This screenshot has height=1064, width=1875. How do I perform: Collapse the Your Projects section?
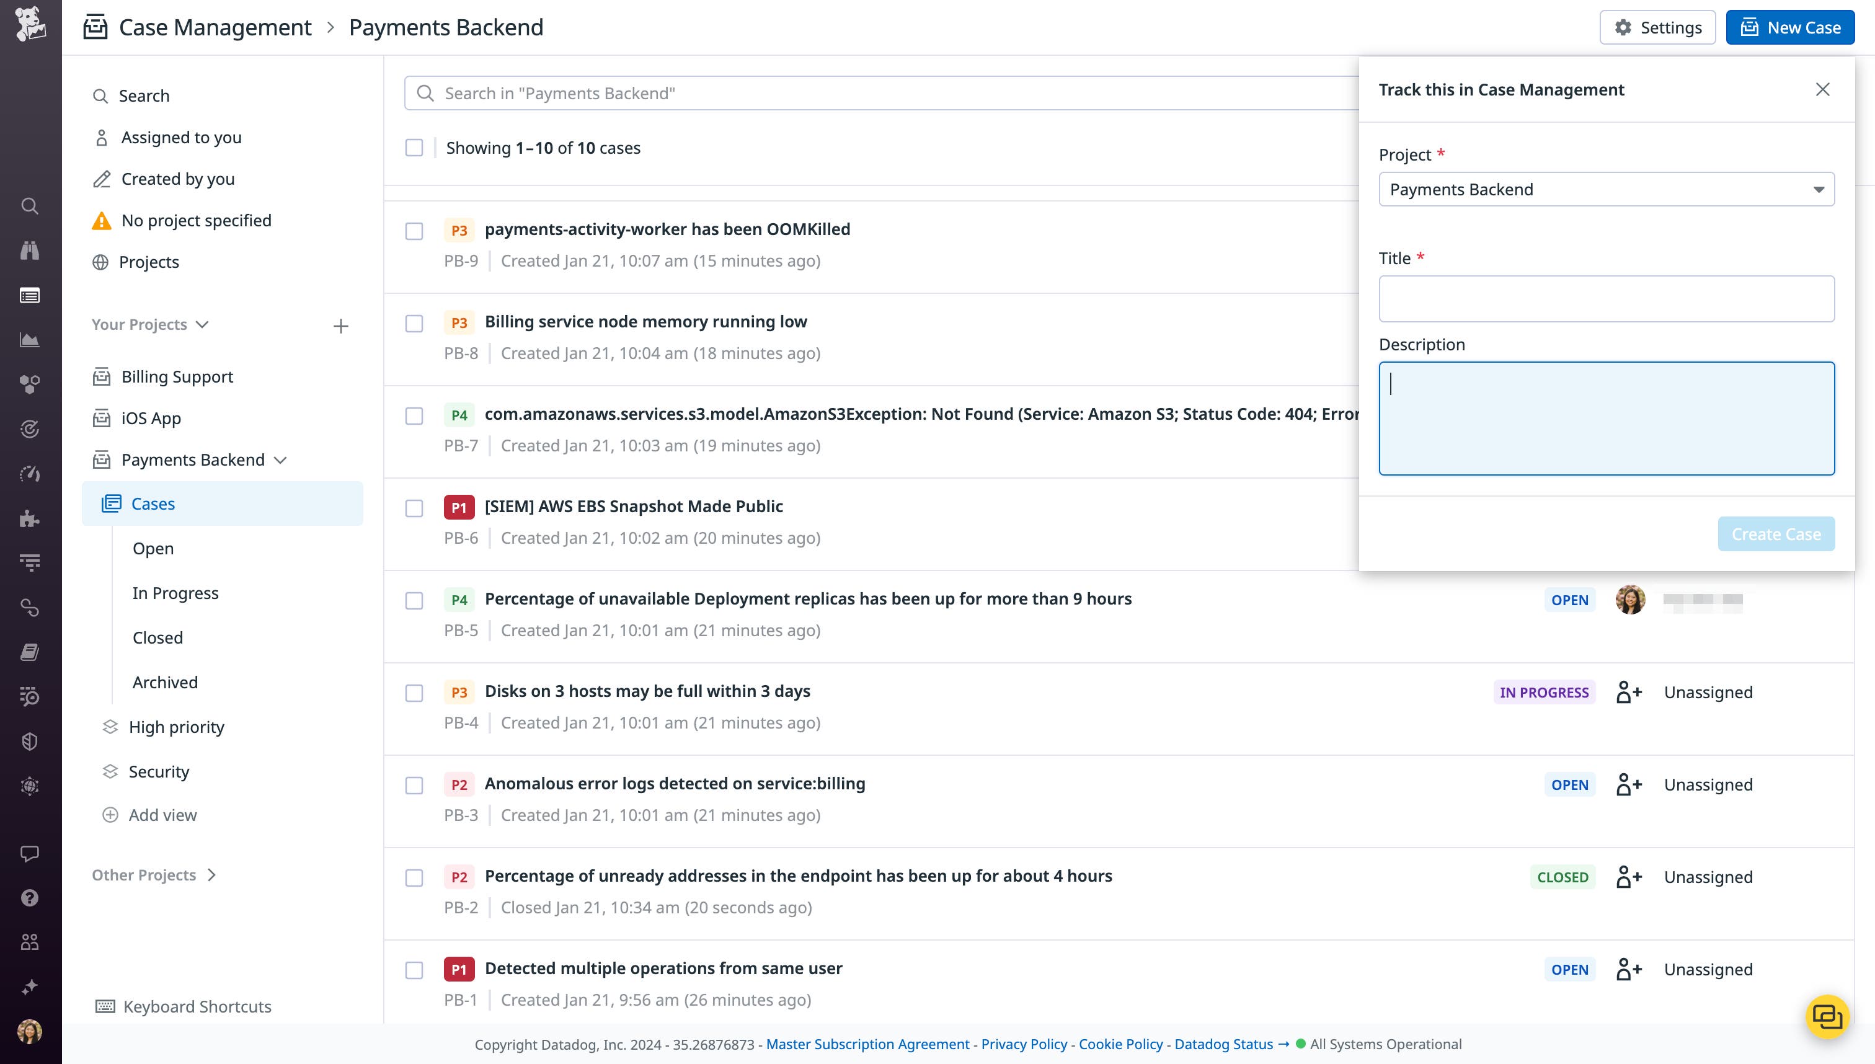(x=202, y=324)
